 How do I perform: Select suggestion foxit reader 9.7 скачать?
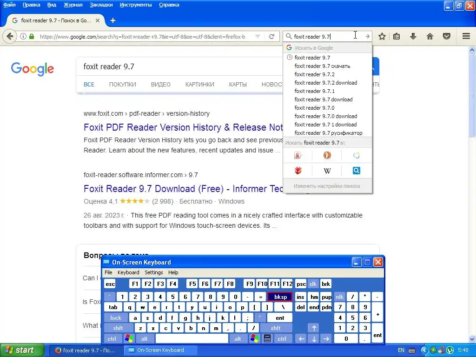click(327, 66)
